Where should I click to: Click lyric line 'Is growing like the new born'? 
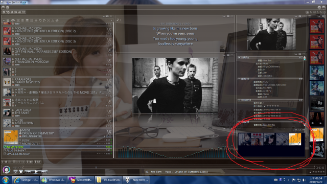175,29
